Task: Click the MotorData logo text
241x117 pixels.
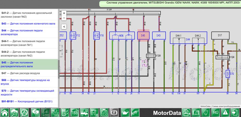Action: click(x=167, y=113)
